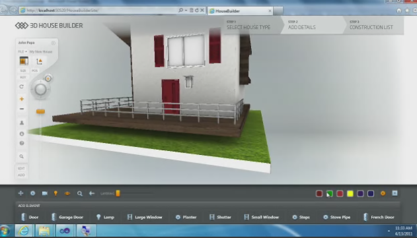417x238 pixels.
Task: Activate the camera view icon
Action: point(45,193)
